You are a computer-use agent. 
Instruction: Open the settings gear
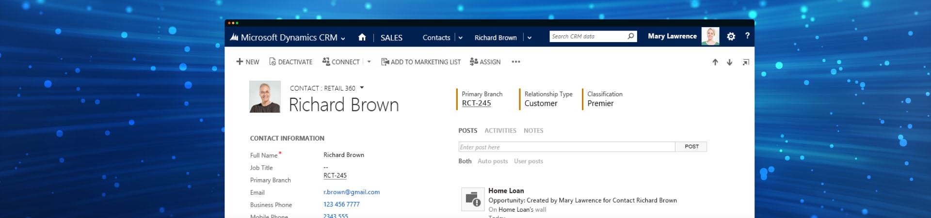(x=731, y=36)
